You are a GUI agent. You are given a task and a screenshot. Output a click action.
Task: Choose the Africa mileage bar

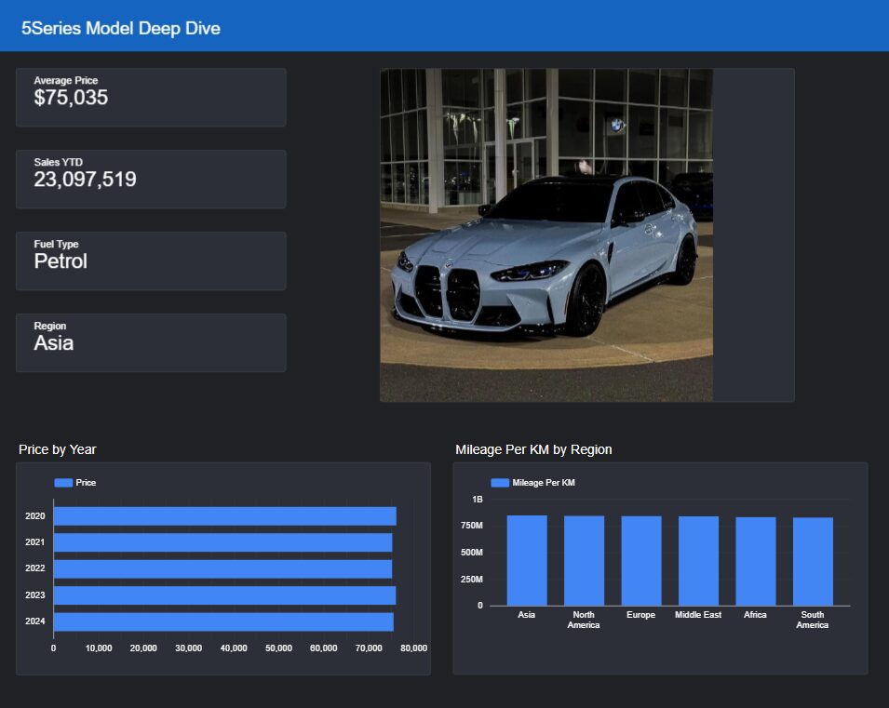pyautogui.click(x=756, y=561)
